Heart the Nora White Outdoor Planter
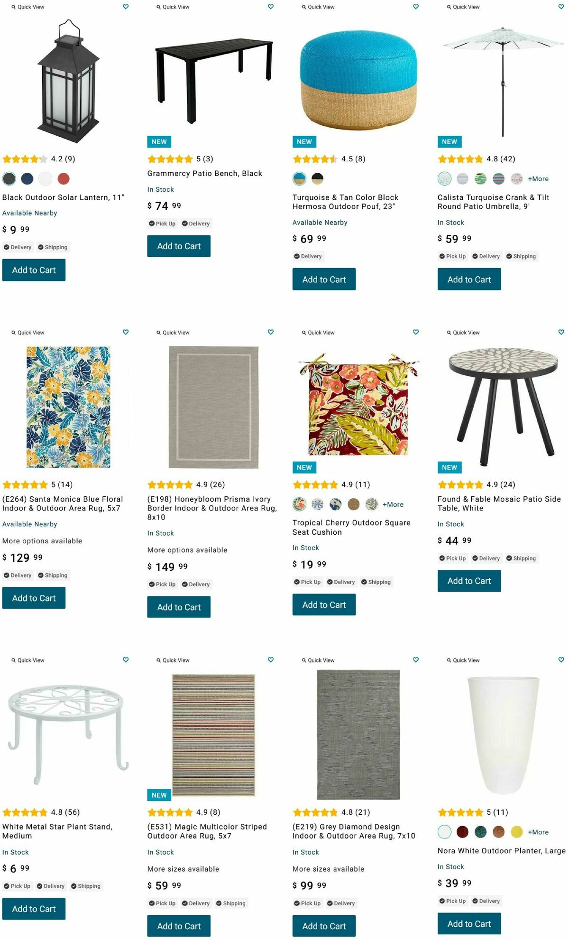 (x=561, y=660)
